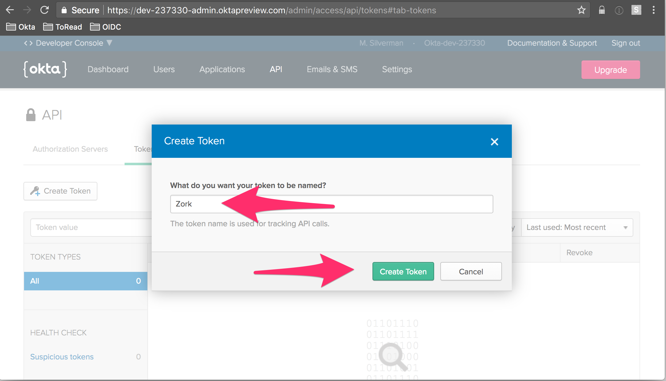The image size is (666, 381).
Task: Open the OIDC bookmarks folder
Action: pos(105,27)
